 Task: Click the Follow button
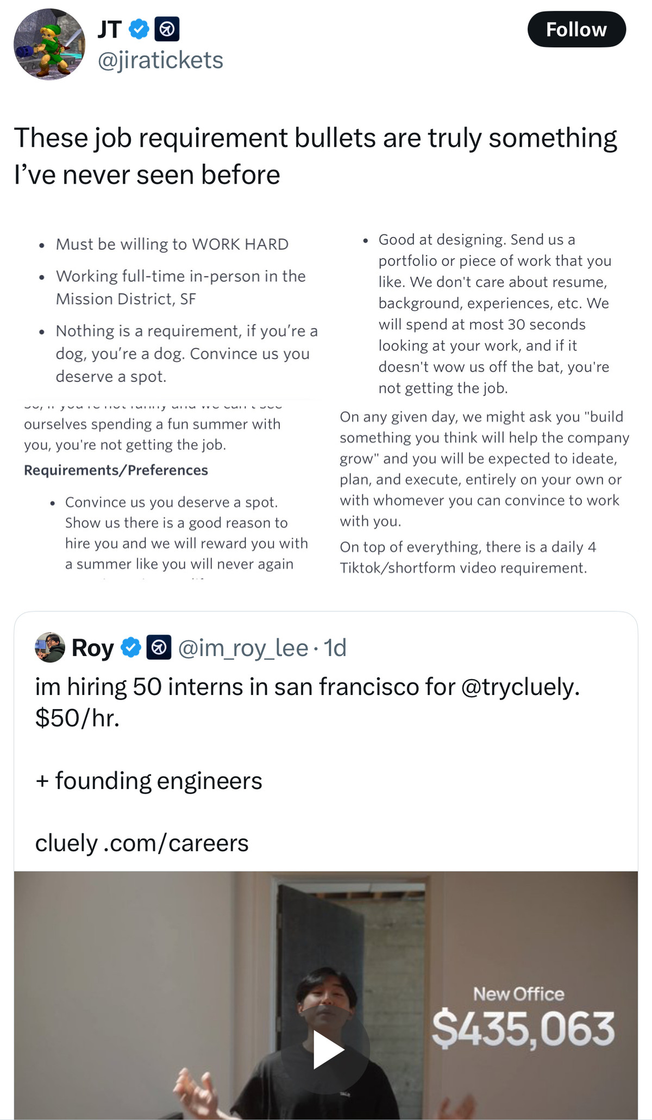point(576,29)
